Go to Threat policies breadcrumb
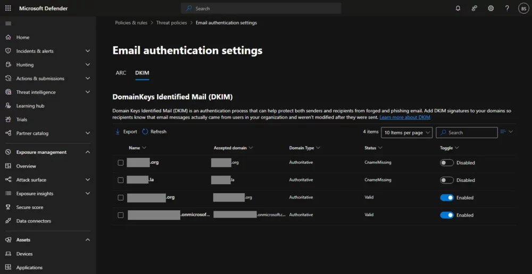Screen dimensions: 532x274 tap(171, 23)
